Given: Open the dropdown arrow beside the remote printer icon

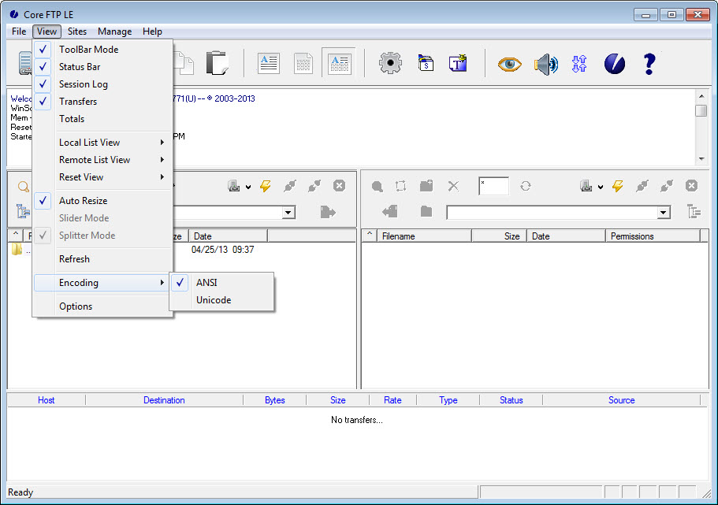Looking at the screenshot, I should coord(601,187).
